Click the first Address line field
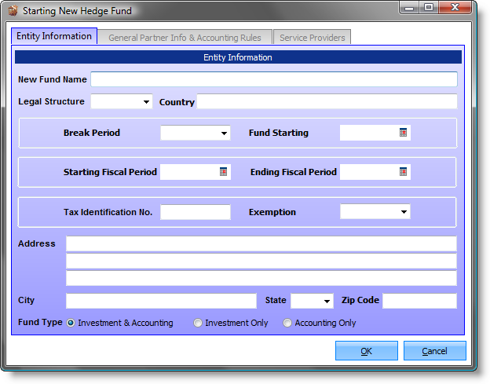The height and width of the screenshot is (384, 490). click(261, 243)
